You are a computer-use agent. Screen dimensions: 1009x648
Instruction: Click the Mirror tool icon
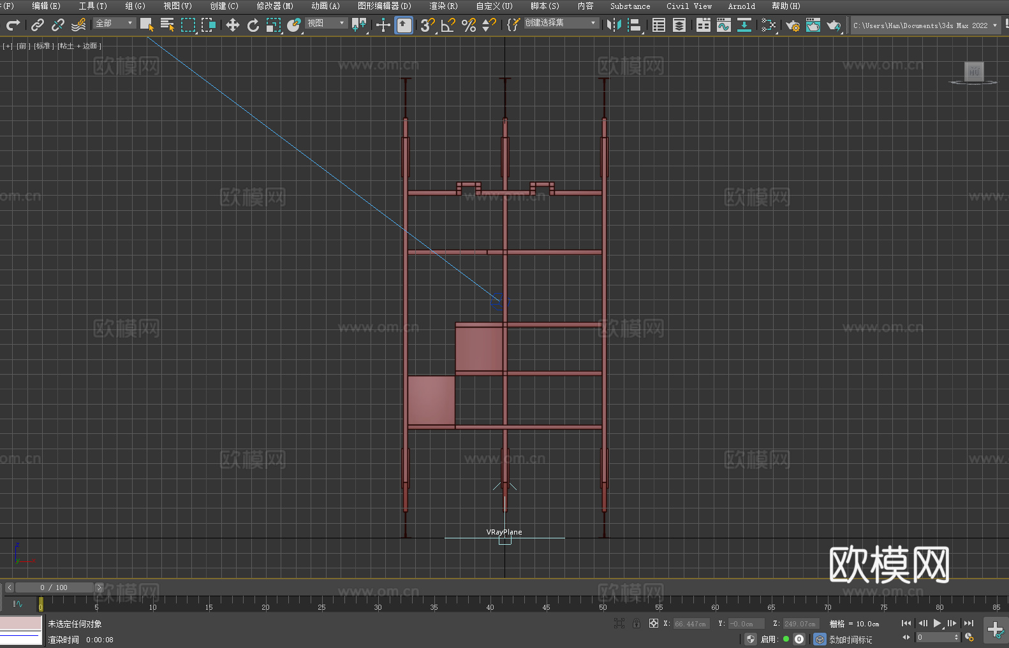[614, 25]
